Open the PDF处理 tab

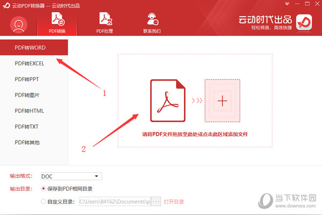click(105, 23)
